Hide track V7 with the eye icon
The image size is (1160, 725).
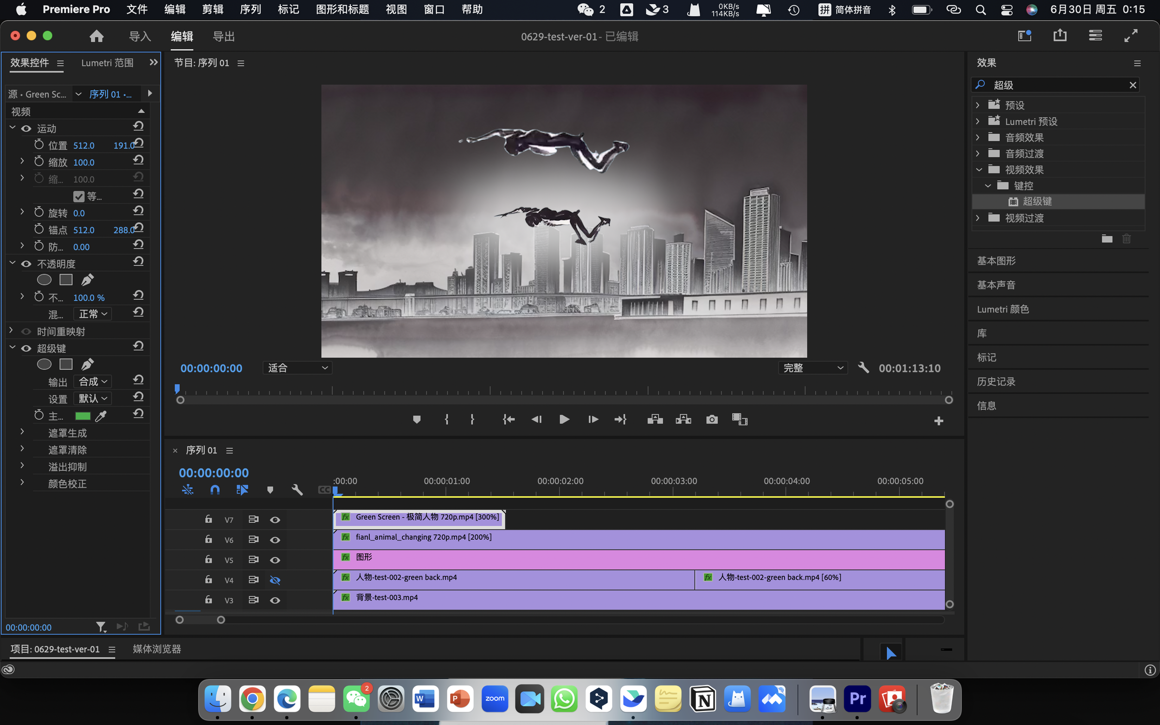pyautogui.click(x=275, y=520)
